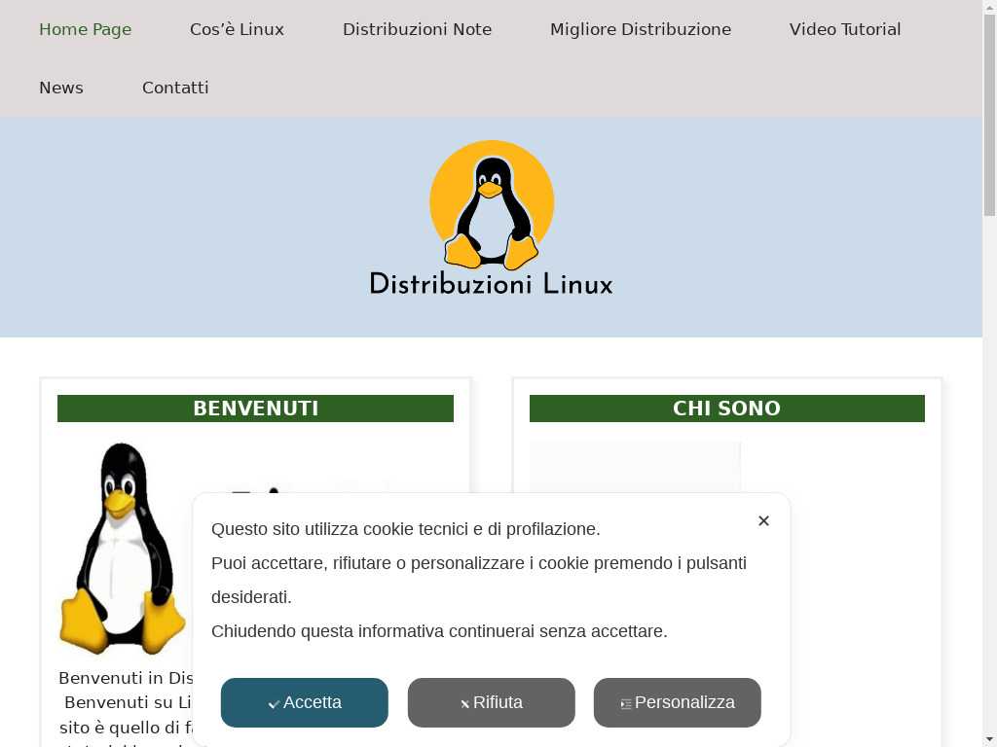Viewport: 997px width, 747px height.
Task: Close the cookie notice with the X
Action: tap(763, 521)
